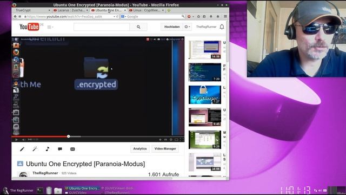Click the Google search field
Image resolution: width=346 pixels, height=195 pixels.
154,16
